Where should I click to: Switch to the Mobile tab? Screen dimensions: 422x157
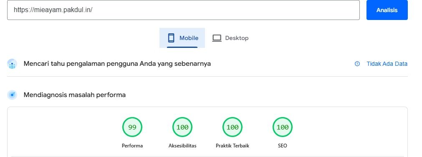pos(182,38)
